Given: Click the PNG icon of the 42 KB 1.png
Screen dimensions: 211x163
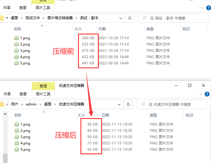Looking at the screenshot, I should pyautogui.click(x=16, y=124).
